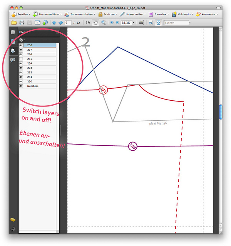The height and width of the screenshot is (246, 231).
Task: Fit one full page using the arrows icon
Action: pos(158,23)
